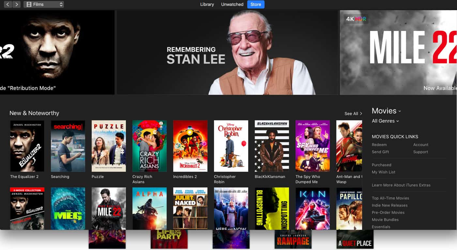Open the Essentials link

[x=381, y=227]
